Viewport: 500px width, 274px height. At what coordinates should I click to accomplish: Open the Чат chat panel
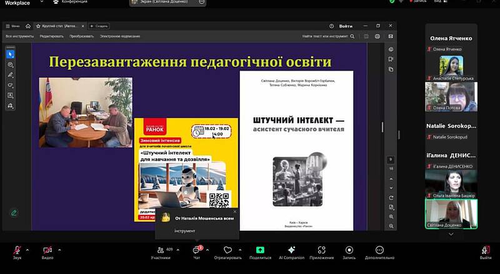196,250
